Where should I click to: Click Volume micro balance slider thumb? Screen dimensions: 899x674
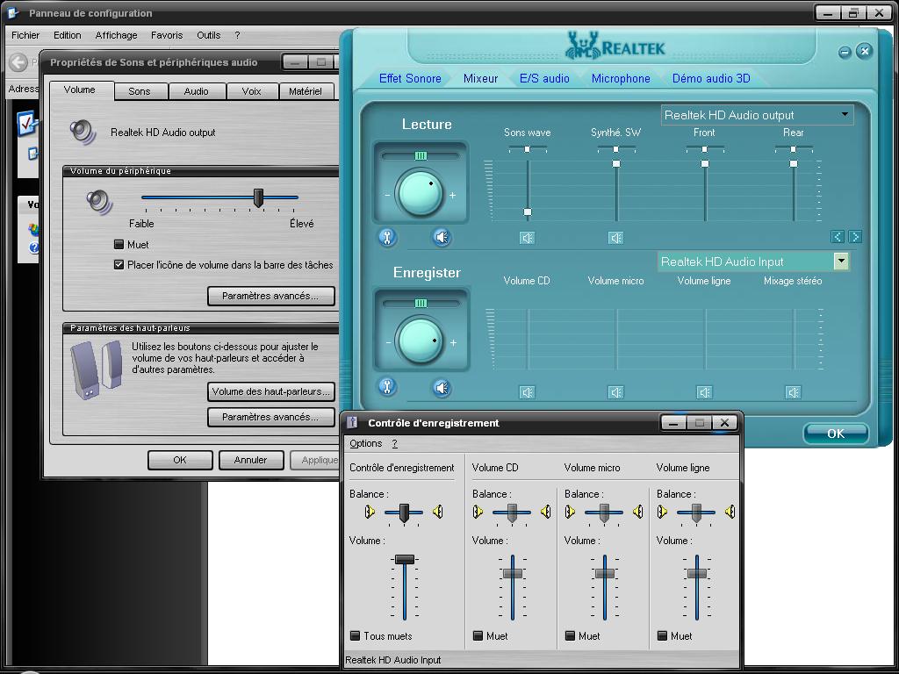pyautogui.click(x=604, y=513)
